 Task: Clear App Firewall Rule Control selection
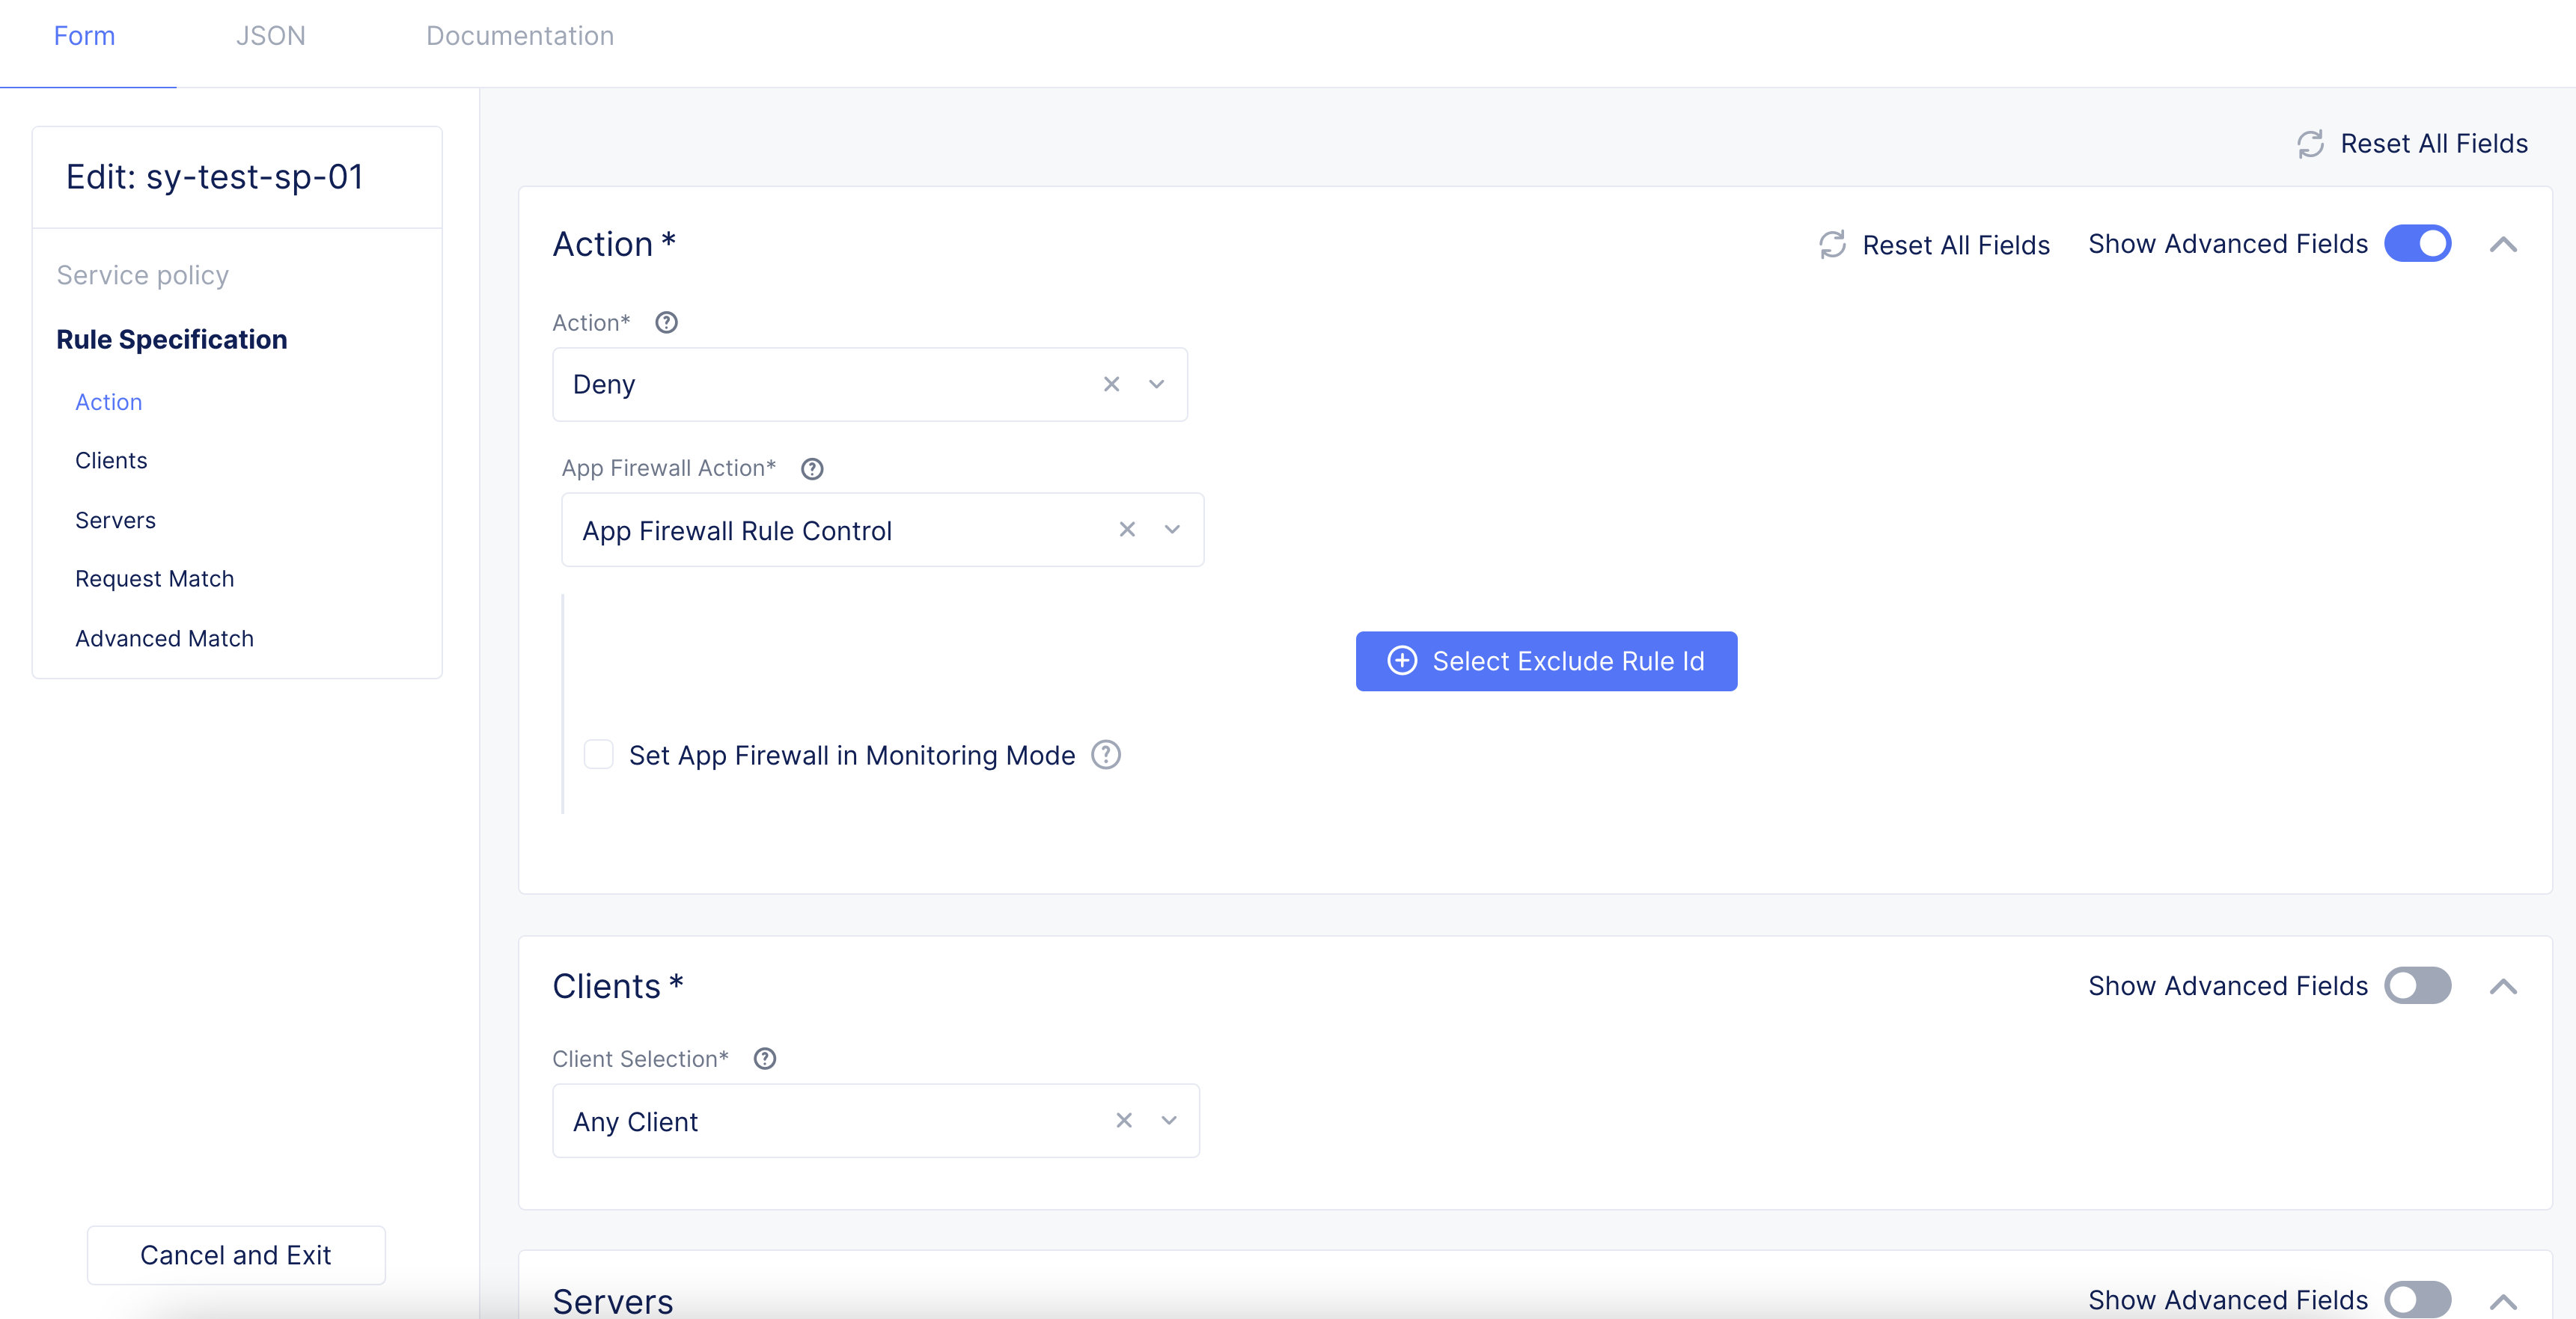pyautogui.click(x=1127, y=529)
